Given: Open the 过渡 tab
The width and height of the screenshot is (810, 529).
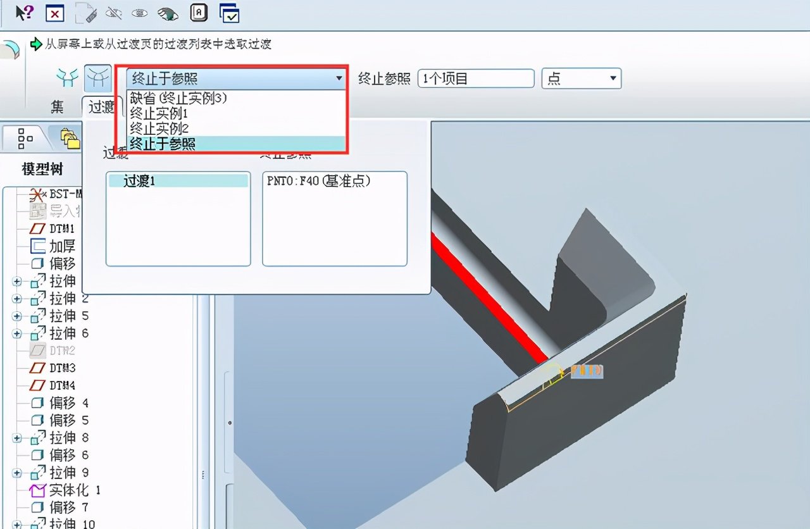Looking at the screenshot, I should [101, 106].
